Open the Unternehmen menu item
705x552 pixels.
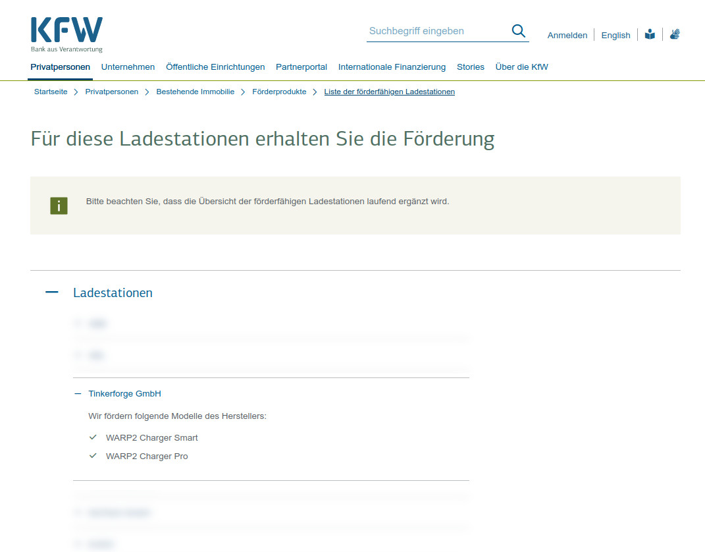point(128,67)
